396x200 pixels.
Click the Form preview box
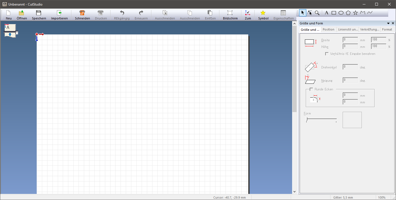pyautogui.click(x=352, y=120)
